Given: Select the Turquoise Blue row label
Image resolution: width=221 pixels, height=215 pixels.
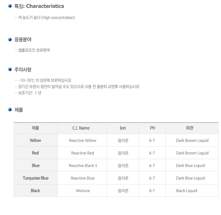Looking at the screenshot, I should [36, 178].
